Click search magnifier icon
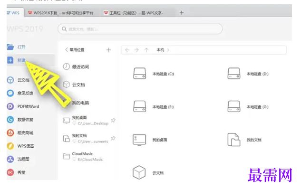 [64, 29]
